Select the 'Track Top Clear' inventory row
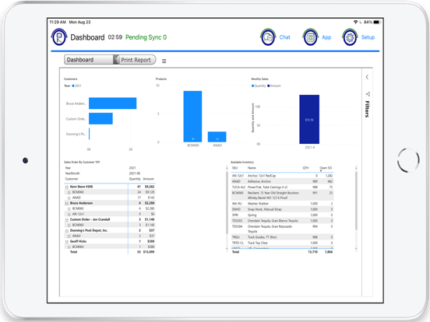The height and width of the screenshot is (322, 430). [x=282, y=243]
